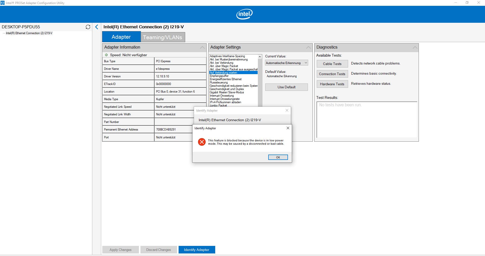
Task: Select 'Akt. über Magic Packet aus ausgeschal' setting
Action: pyautogui.click(x=234, y=69)
